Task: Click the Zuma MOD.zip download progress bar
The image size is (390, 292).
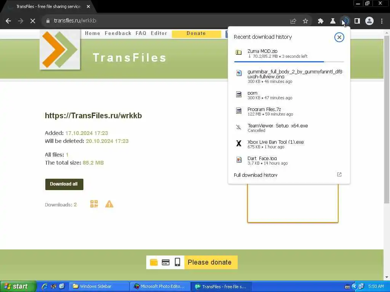Action: pyautogui.click(x=289, y=61)
